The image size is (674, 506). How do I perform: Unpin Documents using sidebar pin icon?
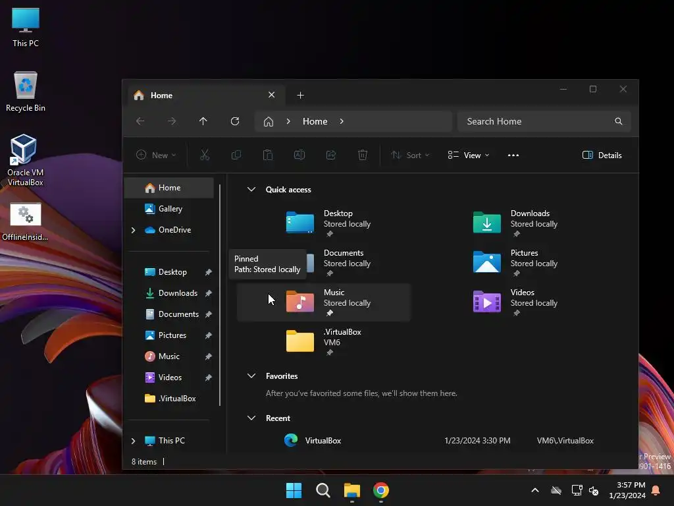(209, 314)
